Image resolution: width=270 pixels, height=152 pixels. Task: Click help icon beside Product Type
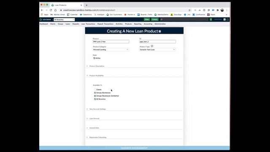pyautogui.click(x=152, y=46)
